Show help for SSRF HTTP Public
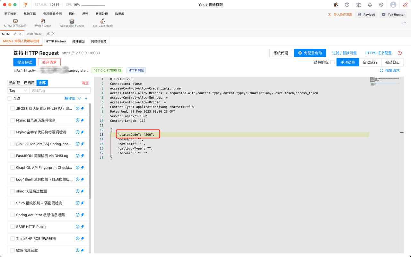Image resolution: width=411 pixels, height=257 pixels. pyautogui.click(x=77, y=227)
